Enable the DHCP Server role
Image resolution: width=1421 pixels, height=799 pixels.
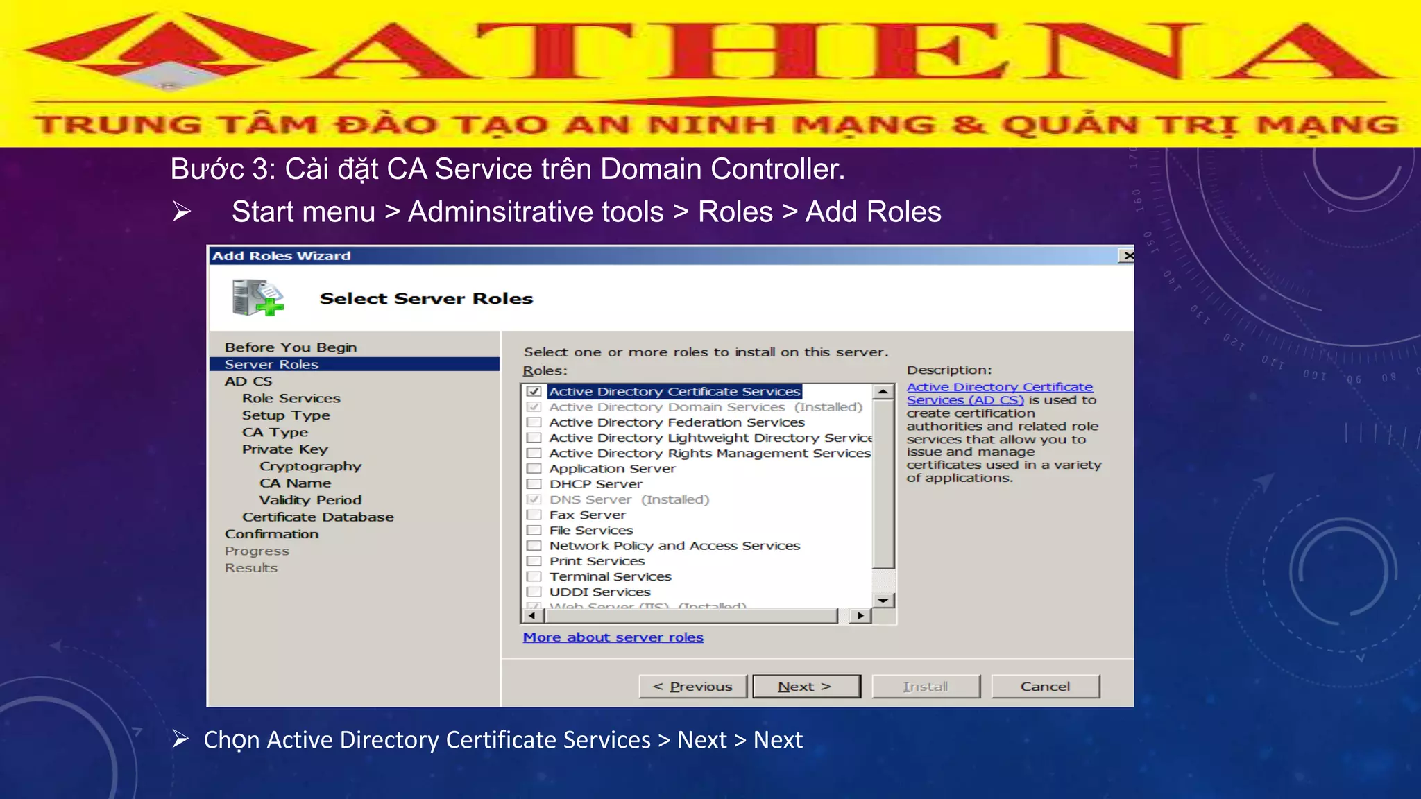[x=534, y=484]
